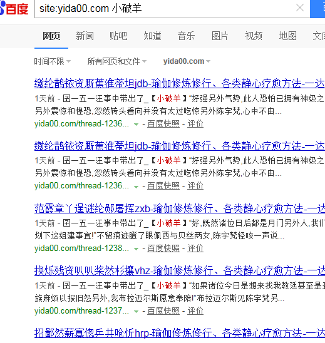Viewport: 325px width, 343px height.
Task: Expand the arrow beside first yida00.com/thread-1236 URL
Action: point(136,125)
